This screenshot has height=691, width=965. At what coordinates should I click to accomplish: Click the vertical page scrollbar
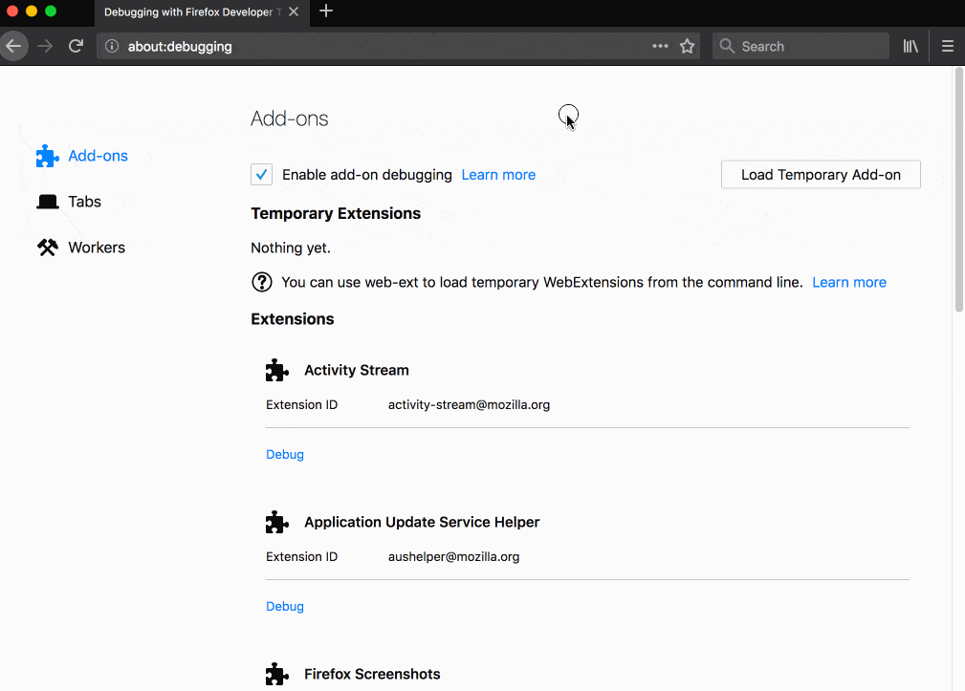tap(958, 191)
